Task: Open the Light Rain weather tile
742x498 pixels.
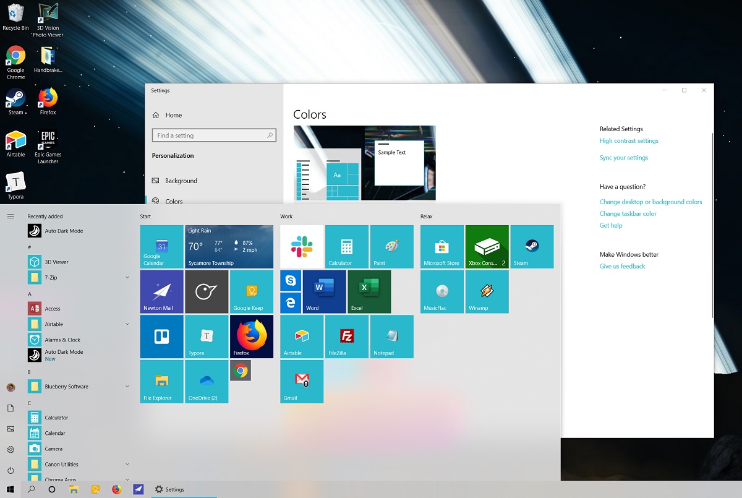Action: coord(229,247)
